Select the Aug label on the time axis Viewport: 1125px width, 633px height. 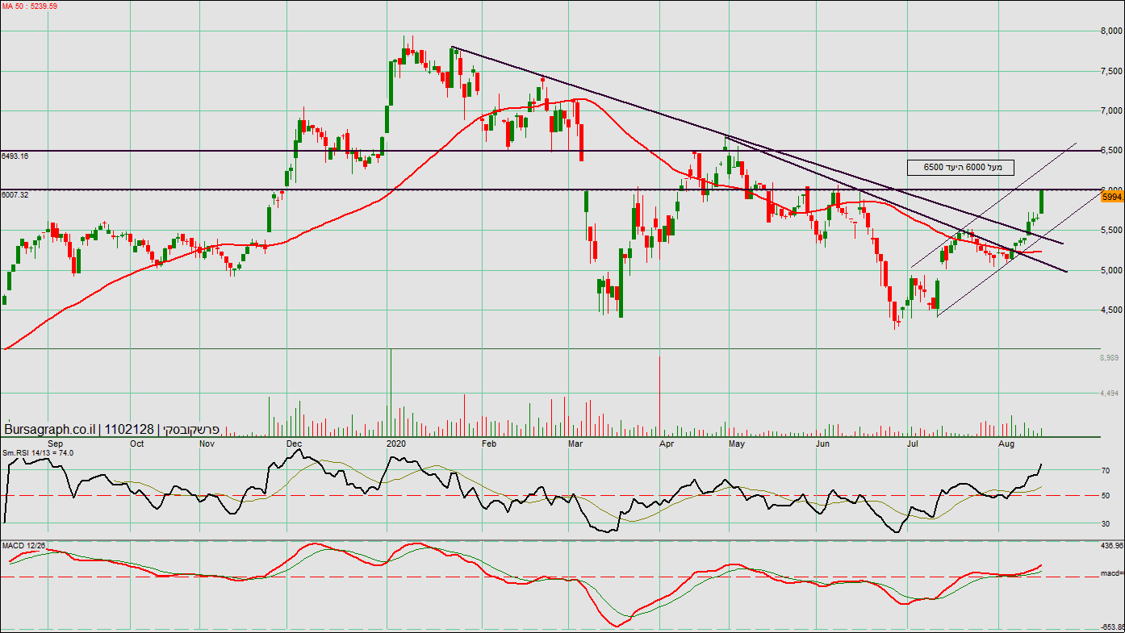click(x=1006, y=444)
